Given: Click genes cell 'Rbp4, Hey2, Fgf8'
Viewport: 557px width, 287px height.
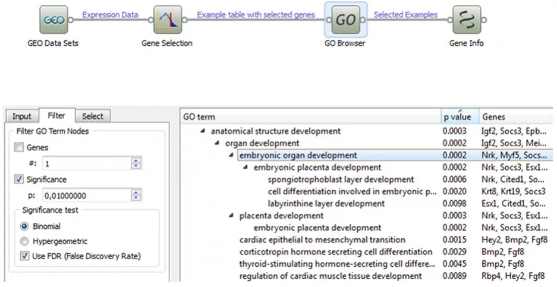Looking at the screenshot, I should (x=513, y=276).
